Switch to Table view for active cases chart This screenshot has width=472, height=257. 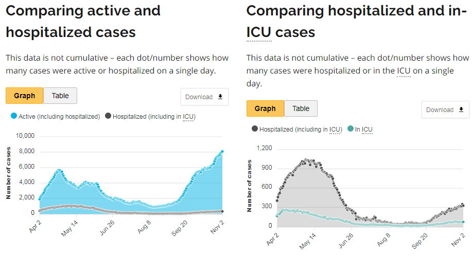tap(60, 96)
